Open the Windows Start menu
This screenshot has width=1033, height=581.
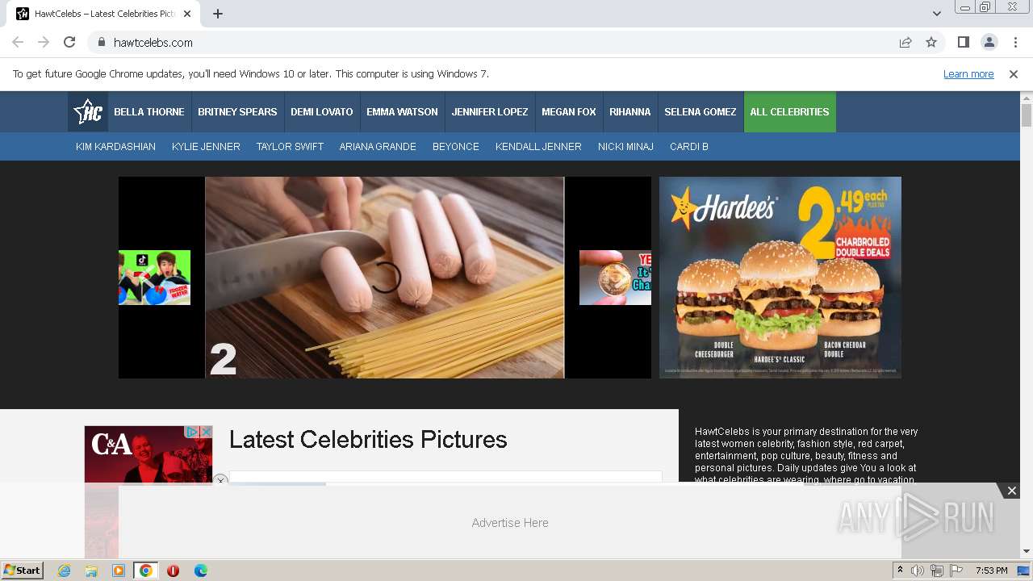(23, 571)
